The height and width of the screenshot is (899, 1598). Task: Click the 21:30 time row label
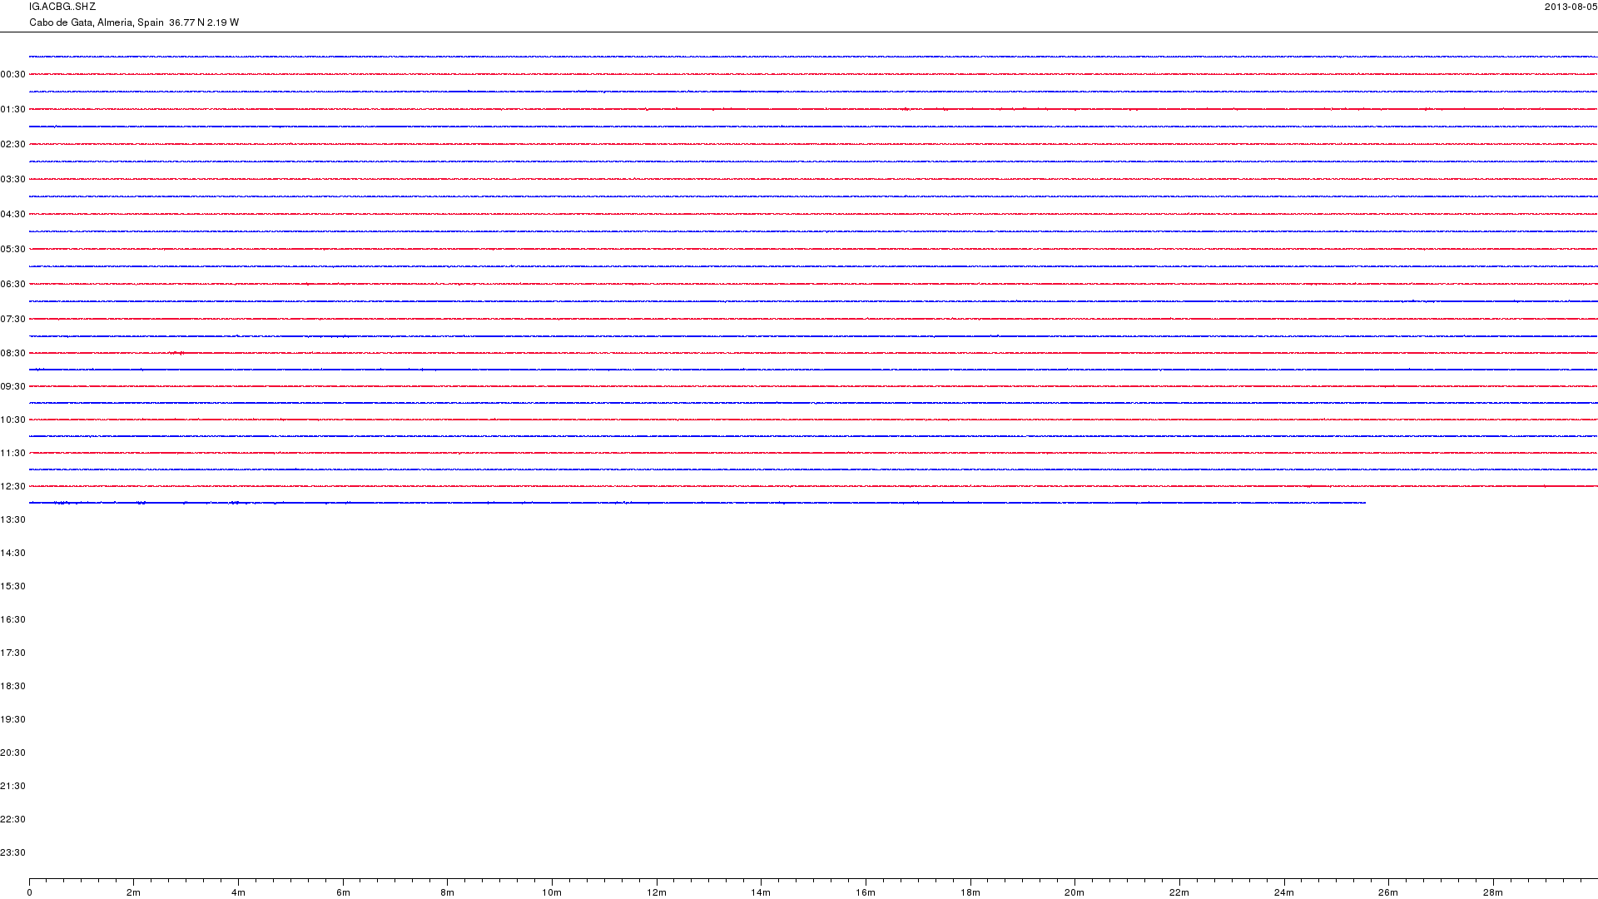click(x=13, y=787)
